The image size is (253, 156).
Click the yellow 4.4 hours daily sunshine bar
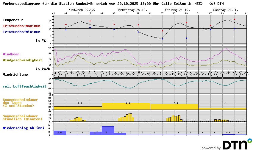[126, 106]
